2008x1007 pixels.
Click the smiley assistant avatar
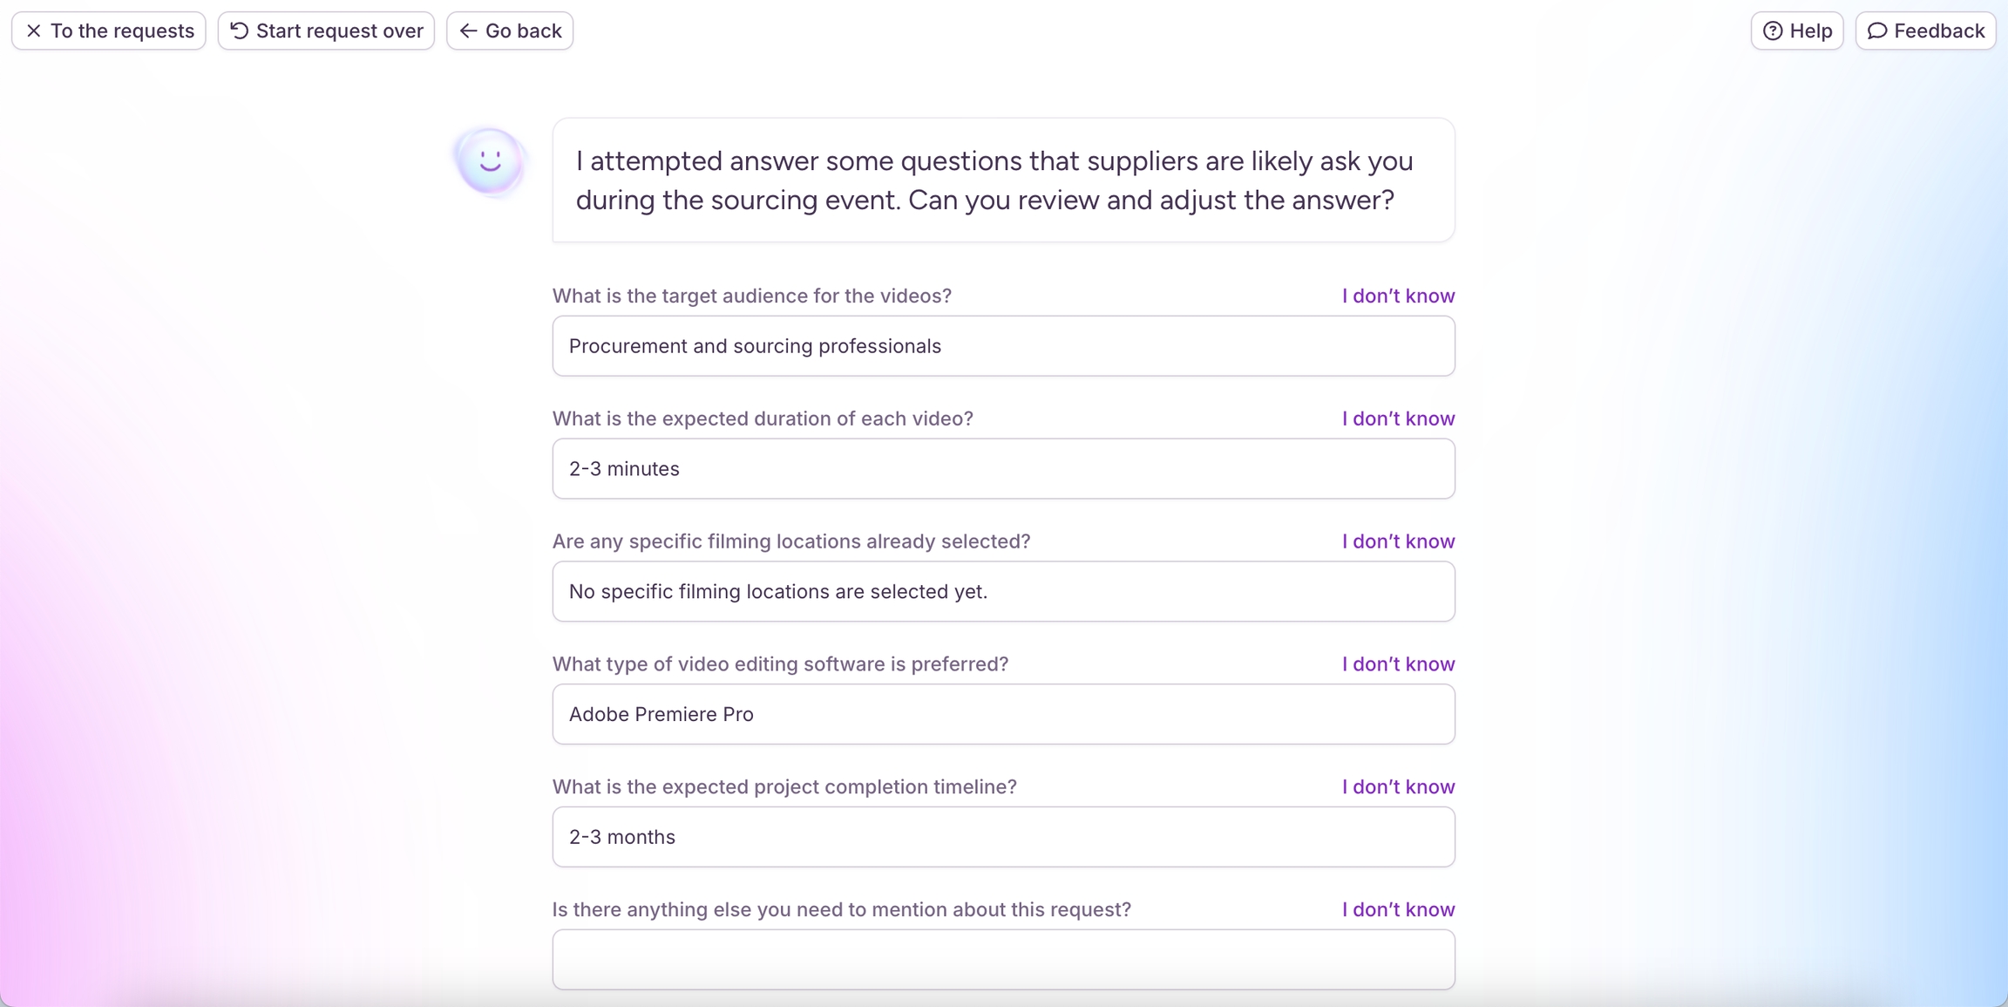(x=490, y=161)
